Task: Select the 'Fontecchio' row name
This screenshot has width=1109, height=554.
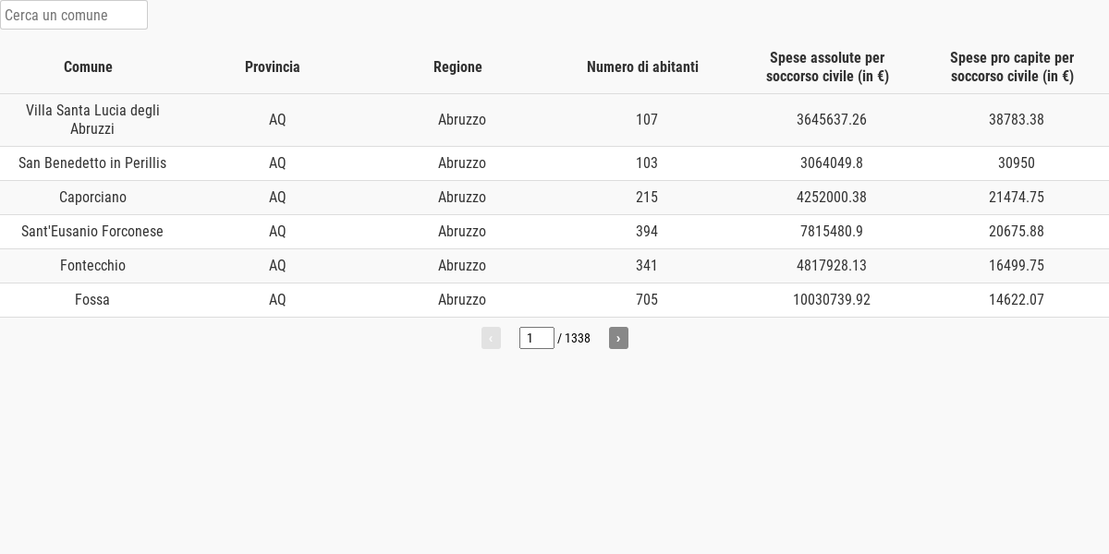Action: point(92,266)
